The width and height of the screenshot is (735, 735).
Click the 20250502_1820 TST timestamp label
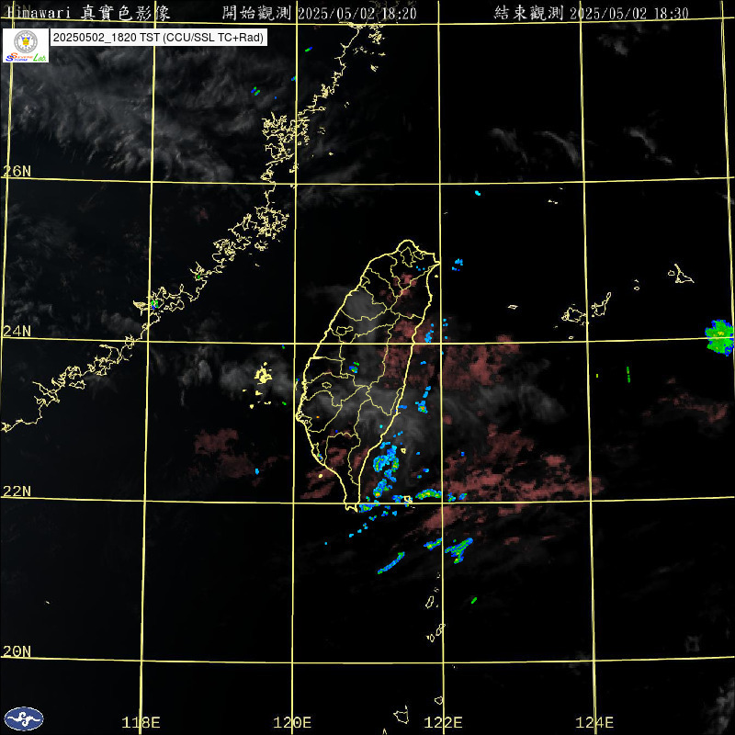point(158,38)
